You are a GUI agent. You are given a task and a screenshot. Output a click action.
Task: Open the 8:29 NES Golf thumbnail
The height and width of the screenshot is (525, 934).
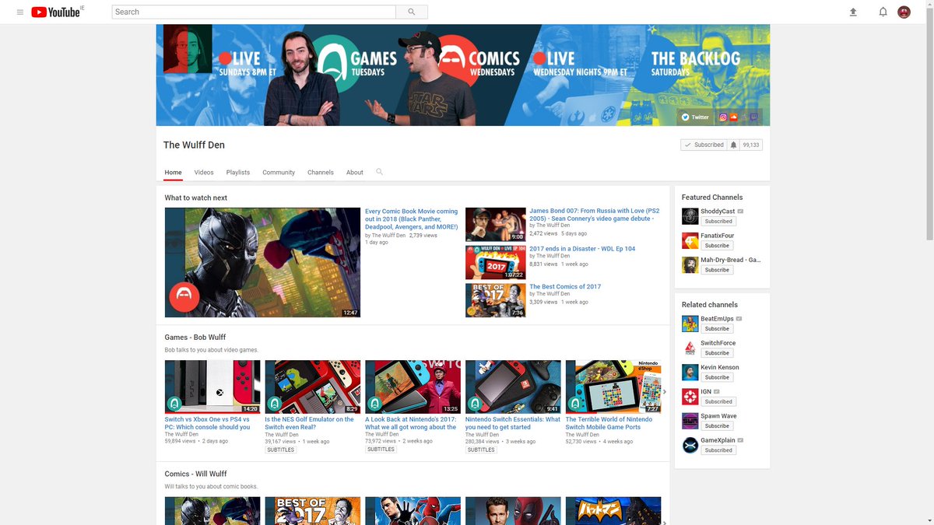click(313, 387)
